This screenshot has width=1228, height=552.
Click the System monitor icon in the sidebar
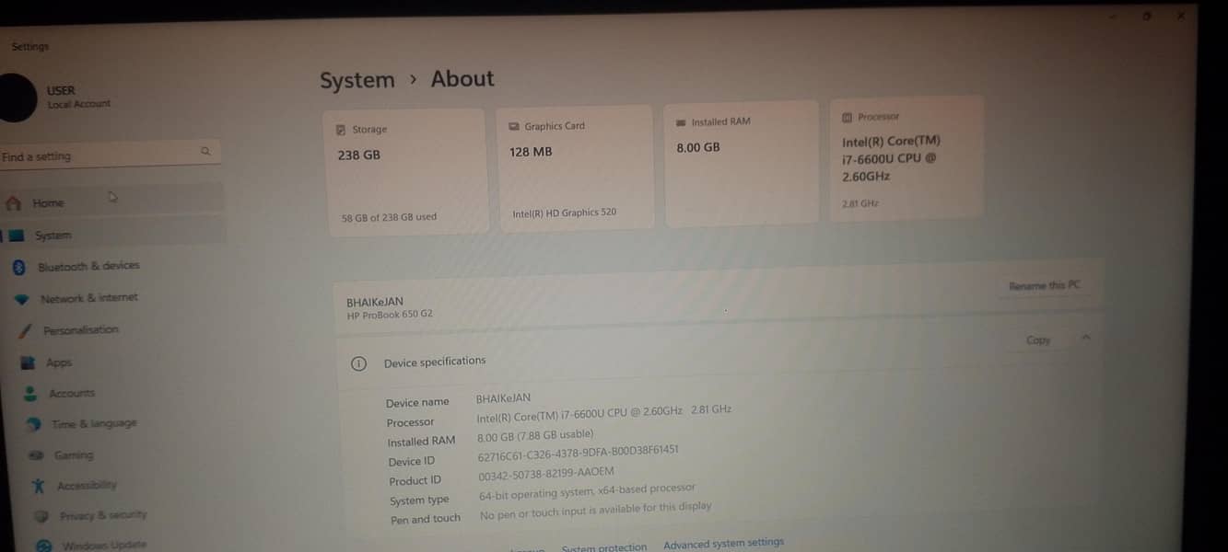(x=16, y=236)
